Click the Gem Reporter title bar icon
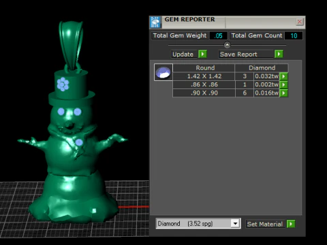Screen dimensions: 327x245 (x=155, y=22)
